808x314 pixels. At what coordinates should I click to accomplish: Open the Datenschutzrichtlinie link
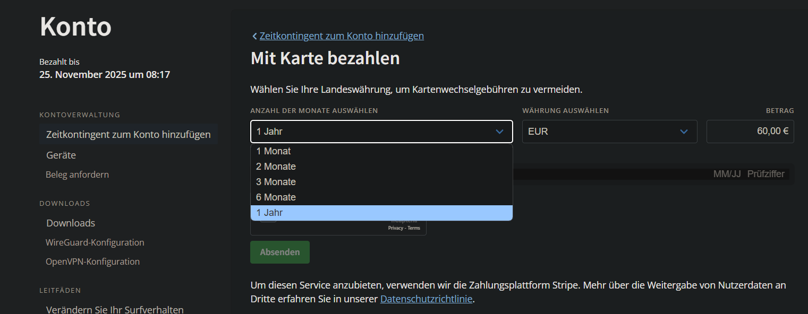pos(426,299)
